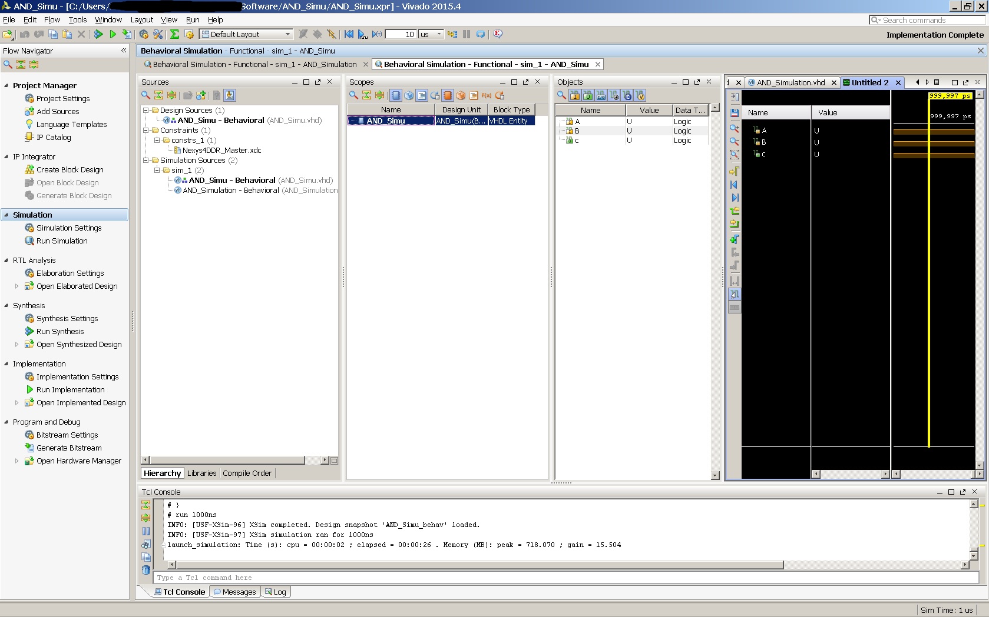
Task: Click Collapse All icon in Scopes toolbar
Action: (366, 95)
